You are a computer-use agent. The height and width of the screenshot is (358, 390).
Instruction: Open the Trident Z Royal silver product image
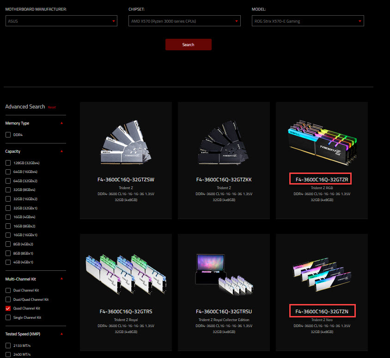[x=126, y=274]
